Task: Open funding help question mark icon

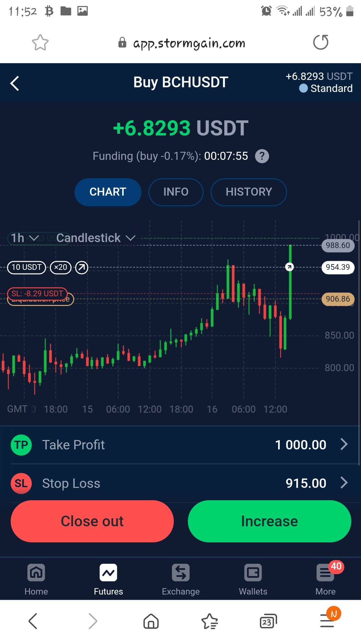Action: pyautogui.click(x=262, y=156)
